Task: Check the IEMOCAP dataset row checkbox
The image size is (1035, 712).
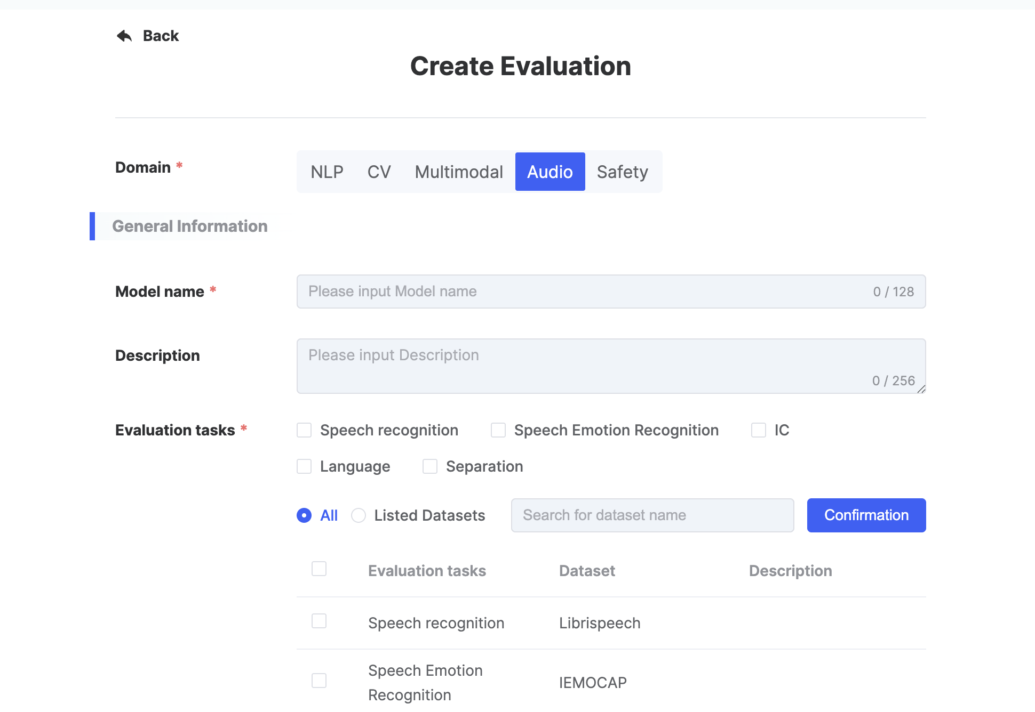Action: pos(319,681)
